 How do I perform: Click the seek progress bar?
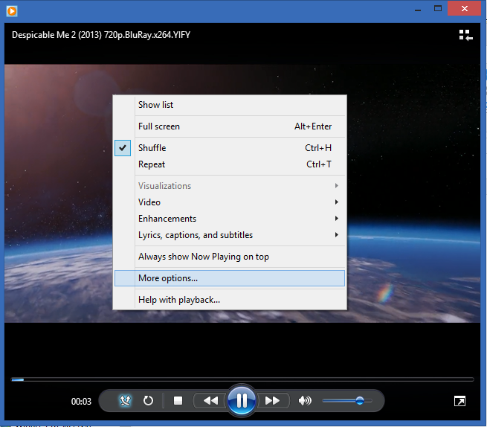242,379
